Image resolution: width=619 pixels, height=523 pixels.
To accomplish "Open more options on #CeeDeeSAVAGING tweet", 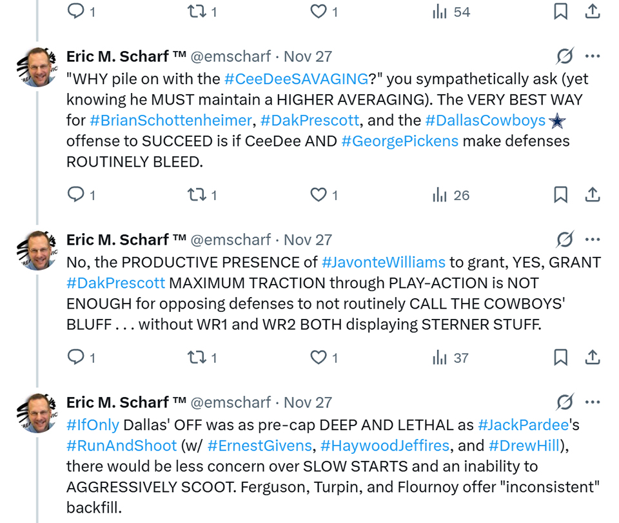I will pyautogui.click(x=593, y=57).
